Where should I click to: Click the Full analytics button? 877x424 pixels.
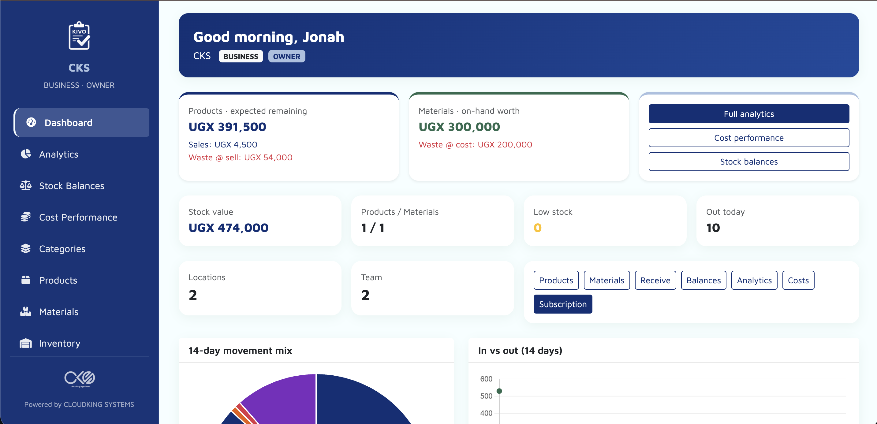click(749, 114)
